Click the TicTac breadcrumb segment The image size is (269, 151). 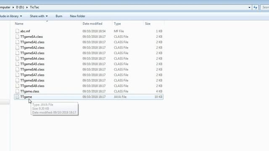[x=34, y=8]
